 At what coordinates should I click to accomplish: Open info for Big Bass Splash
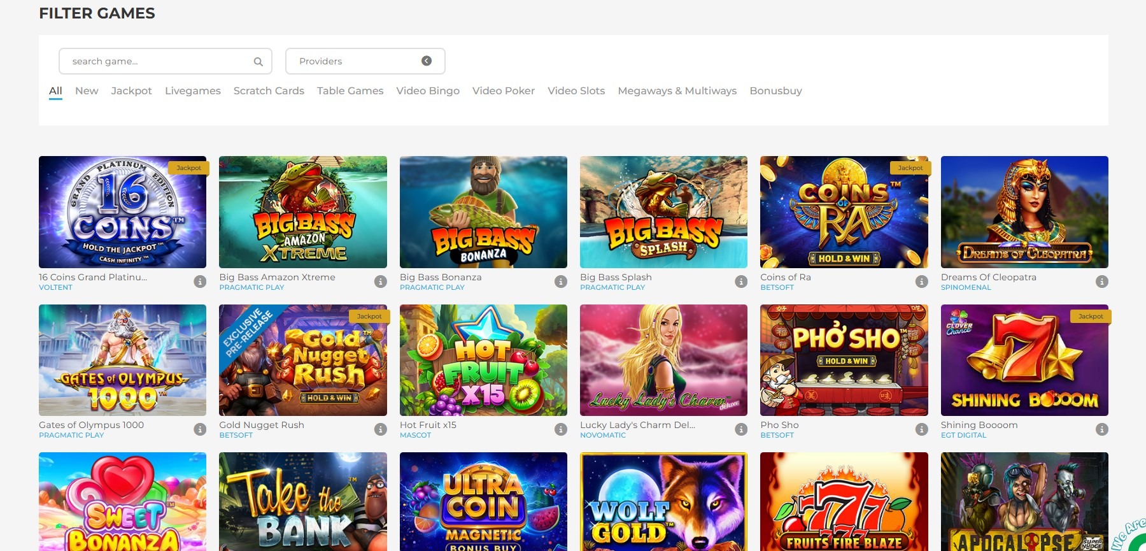(x=741, y=282)
